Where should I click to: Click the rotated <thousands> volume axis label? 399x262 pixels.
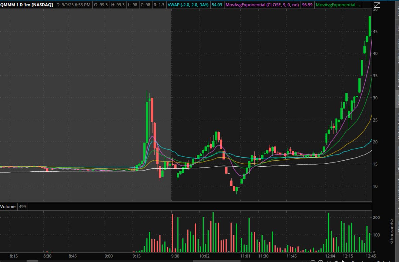(393, 232)
